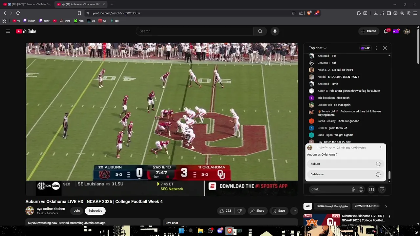The height and width of the screenshot is (236, 420).
Task: Open the browser downloads arrow
Action: point(376,13)
